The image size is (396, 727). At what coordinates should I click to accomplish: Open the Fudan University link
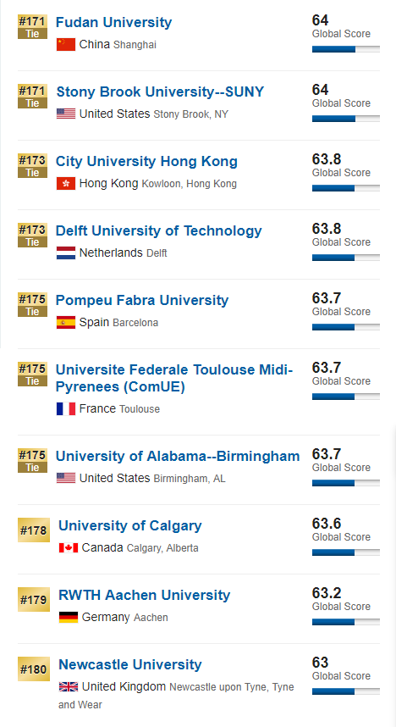[x=113, y=22]
